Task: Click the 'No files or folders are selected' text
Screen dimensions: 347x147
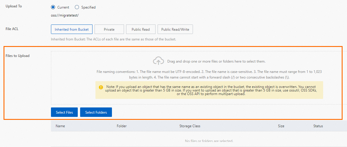Action: point(209,141)
